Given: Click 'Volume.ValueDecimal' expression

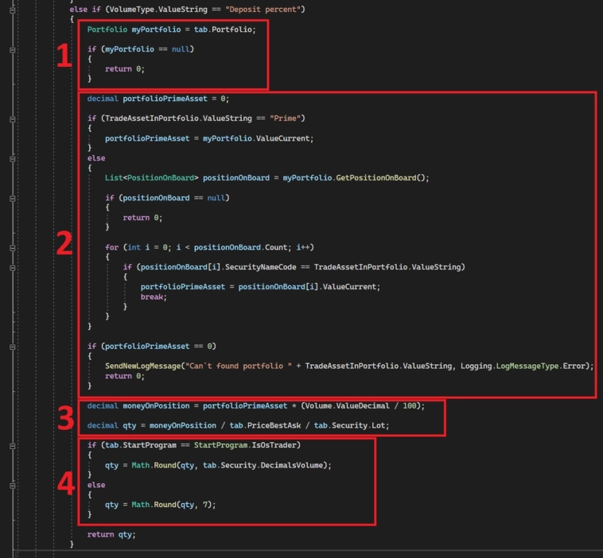Looking at the screenshot, I should [x=348, y=406].
